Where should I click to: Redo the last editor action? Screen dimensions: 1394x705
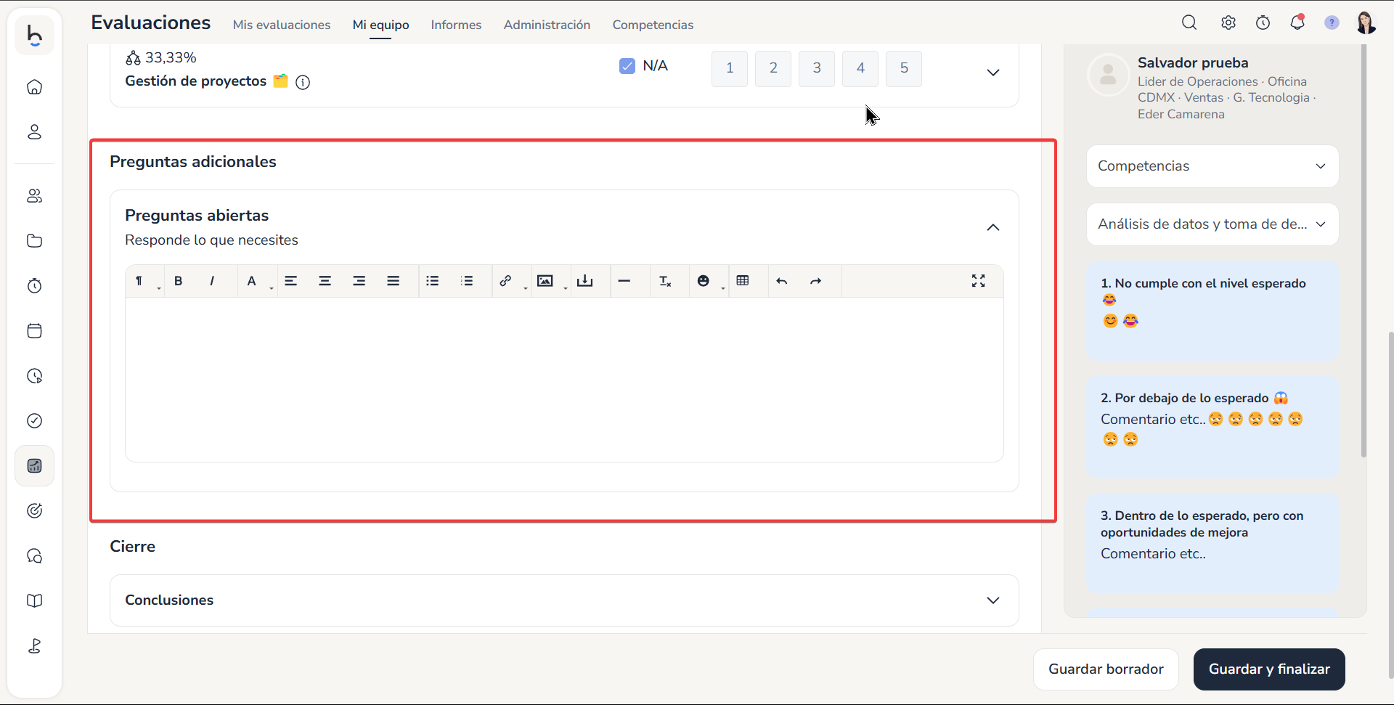click(x=816, y=281)
